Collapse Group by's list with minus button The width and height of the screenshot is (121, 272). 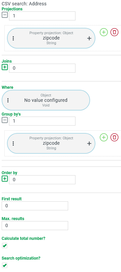[5, 120]
